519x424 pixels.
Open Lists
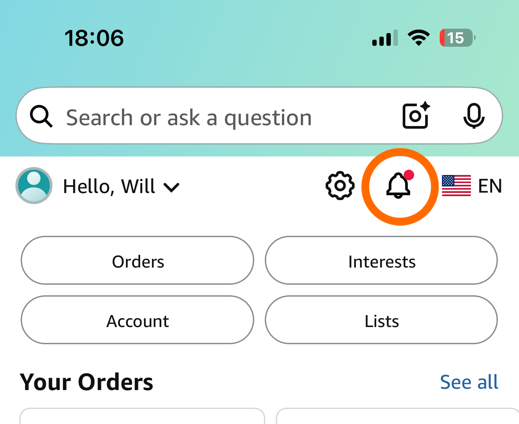pyautogui.click(x=381, y=320)
